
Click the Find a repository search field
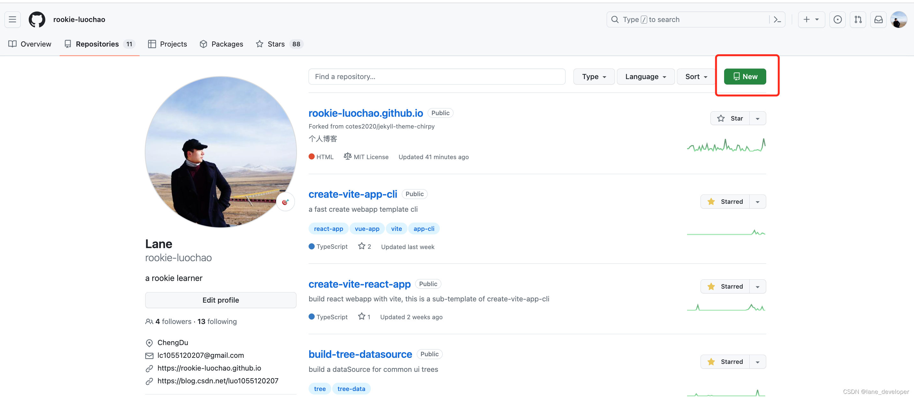pos(437,76)
